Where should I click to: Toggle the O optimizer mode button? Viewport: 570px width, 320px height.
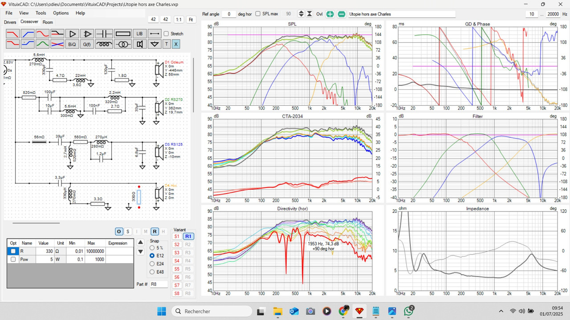119,232
